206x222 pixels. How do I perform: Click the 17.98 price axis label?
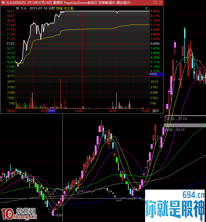point(10,25)
